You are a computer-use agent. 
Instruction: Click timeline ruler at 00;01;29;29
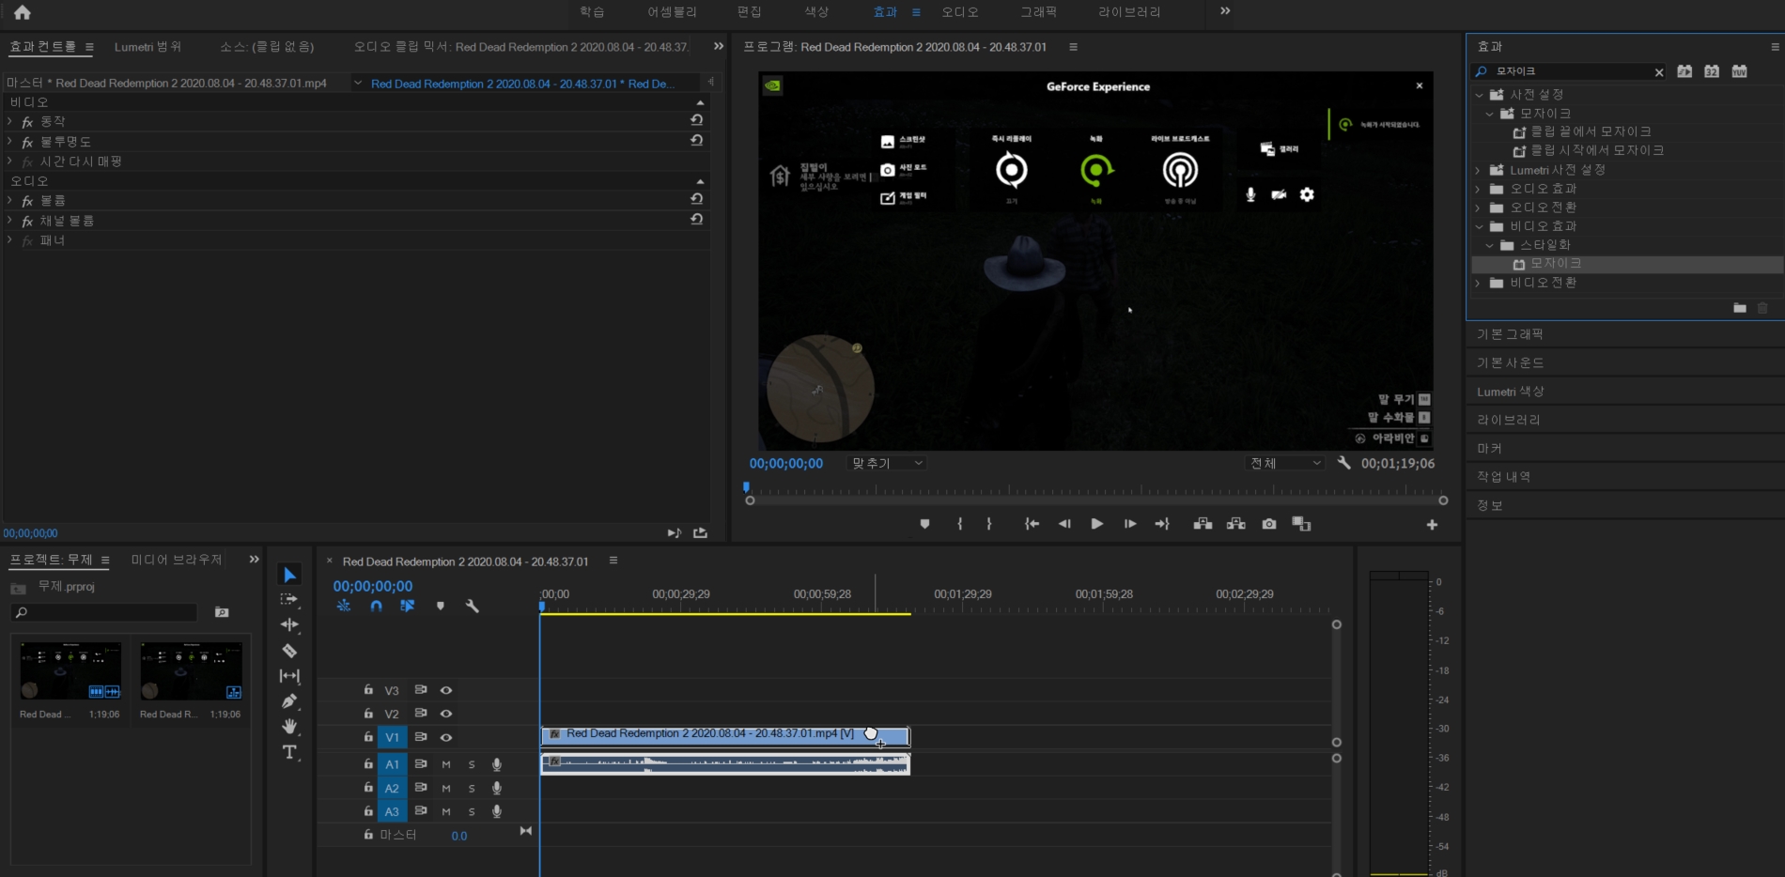coord(963,594)
